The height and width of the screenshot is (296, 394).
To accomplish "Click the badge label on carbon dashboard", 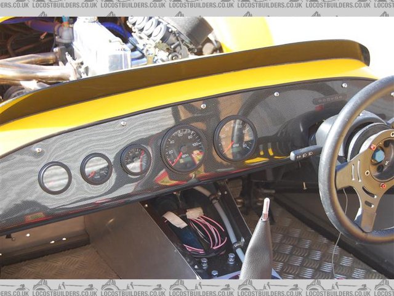I will [x=329, y=99].
